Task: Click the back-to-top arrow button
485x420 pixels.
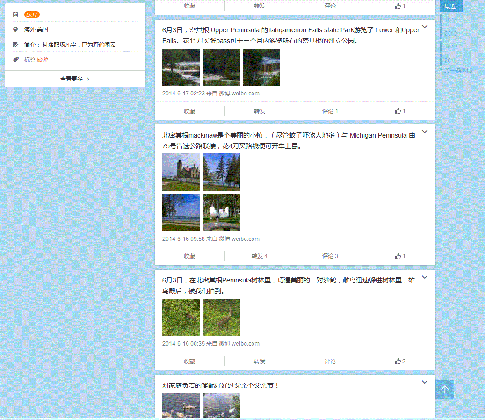Action: 445,390
